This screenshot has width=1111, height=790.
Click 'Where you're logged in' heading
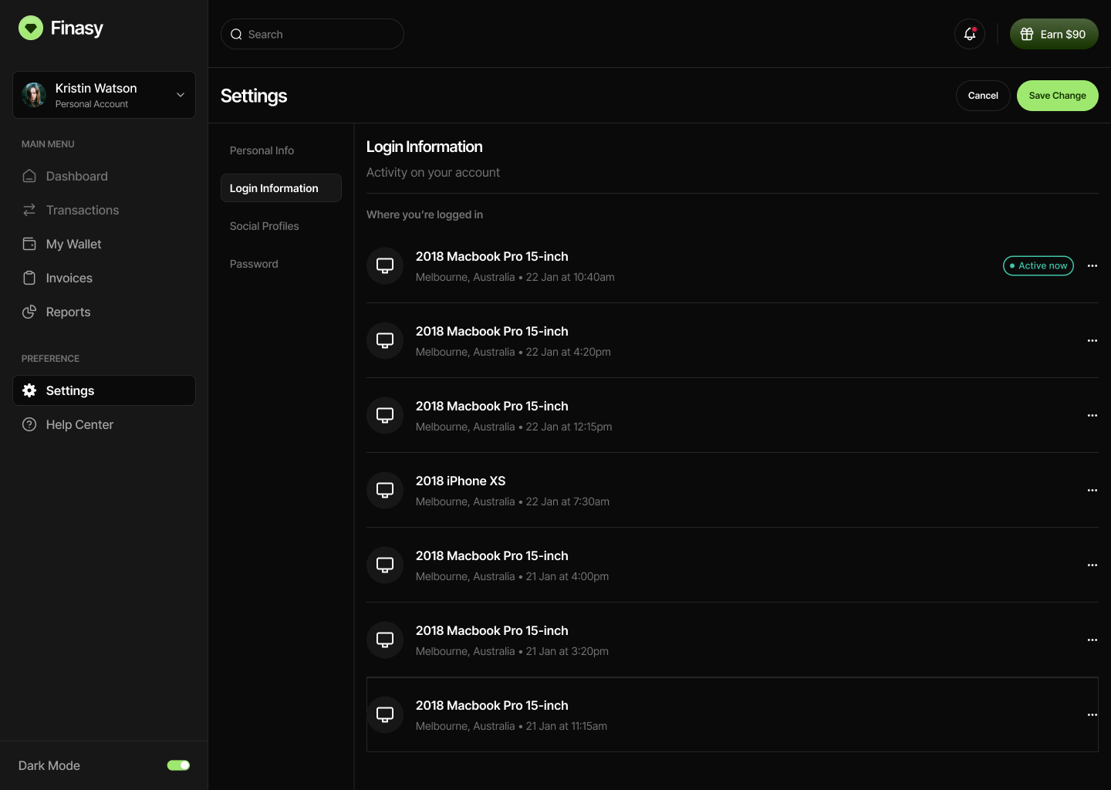pos(424,214)
